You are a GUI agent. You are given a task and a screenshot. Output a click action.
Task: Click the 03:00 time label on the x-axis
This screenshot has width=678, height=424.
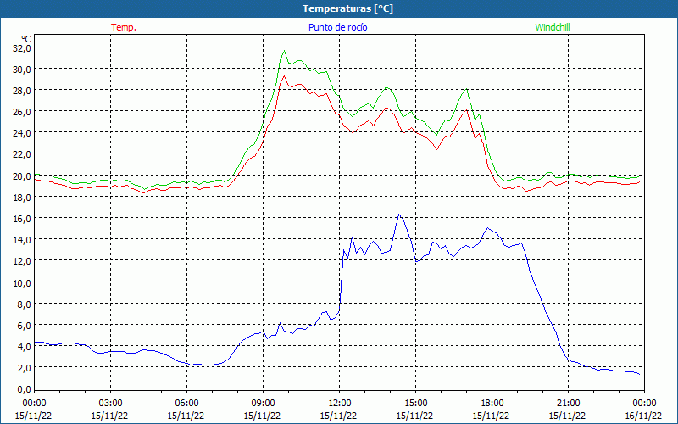tap(110, 404)
